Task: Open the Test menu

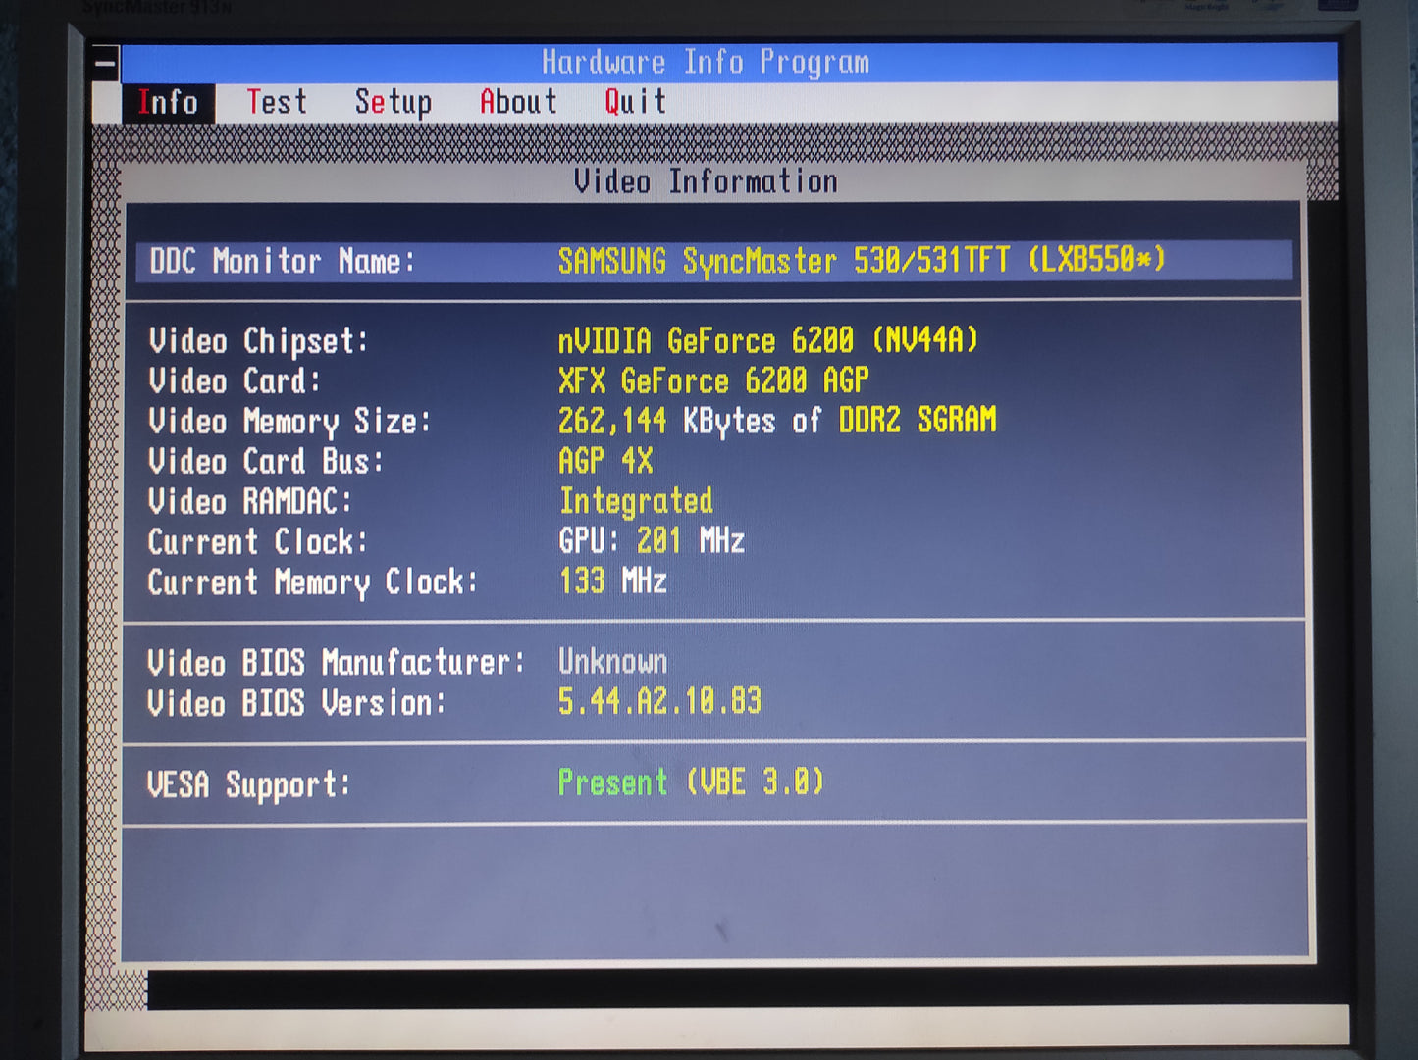Action: coord(277,102)
